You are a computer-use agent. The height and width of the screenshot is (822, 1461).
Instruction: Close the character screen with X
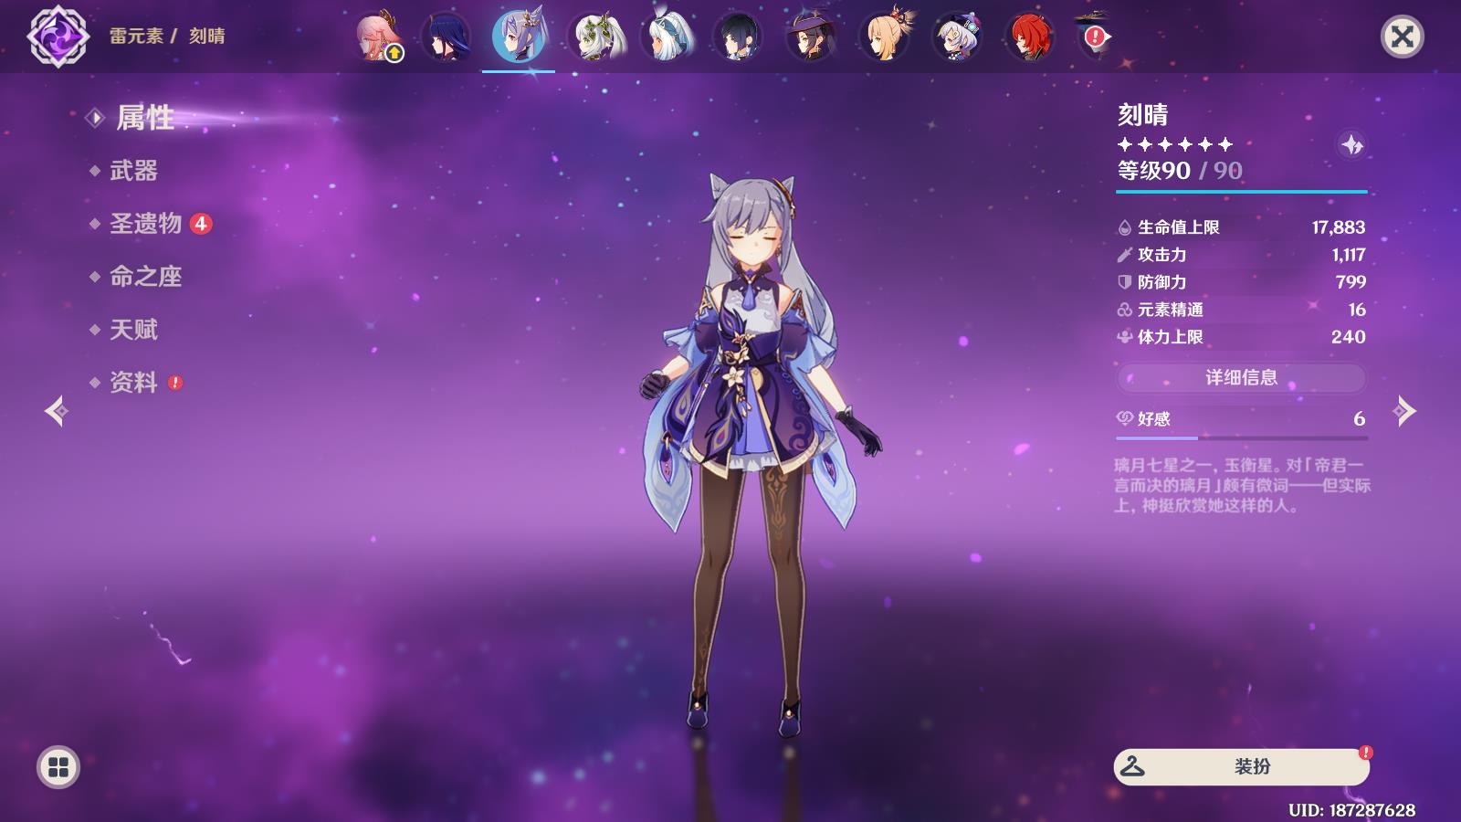tap(1402, 37)
